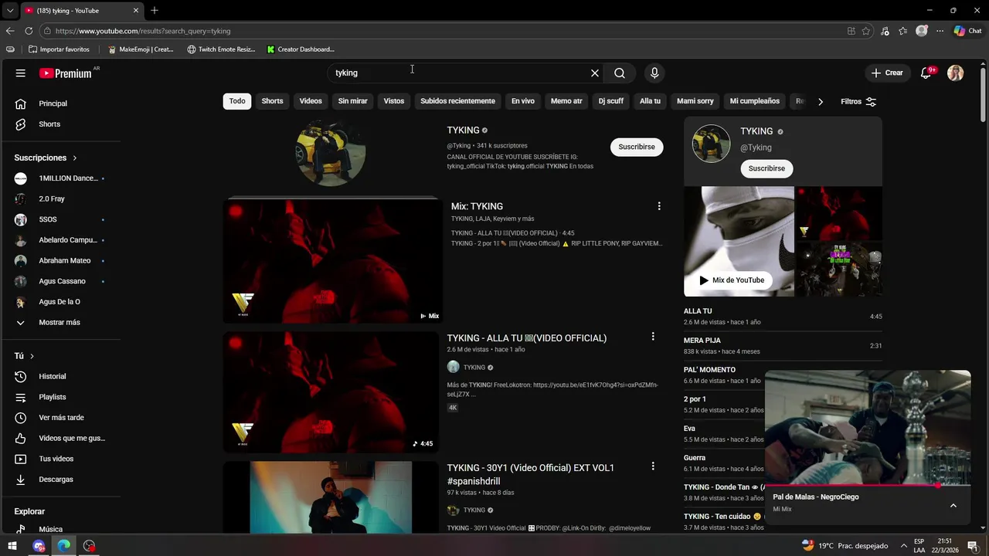Screen dimensions: 989x556
Task: Open options menu for ALLA TU video
Action: (653, 337)
